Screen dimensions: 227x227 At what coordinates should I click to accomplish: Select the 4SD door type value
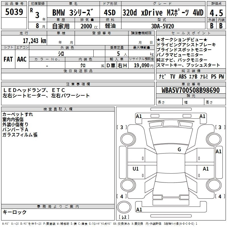coord(110,13)
